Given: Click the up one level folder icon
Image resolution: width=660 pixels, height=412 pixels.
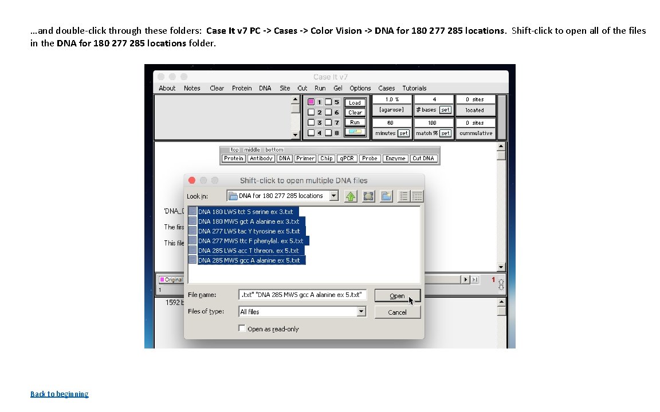Looking at the screenshot, I should pyautogui.click(x=351, y=196).
